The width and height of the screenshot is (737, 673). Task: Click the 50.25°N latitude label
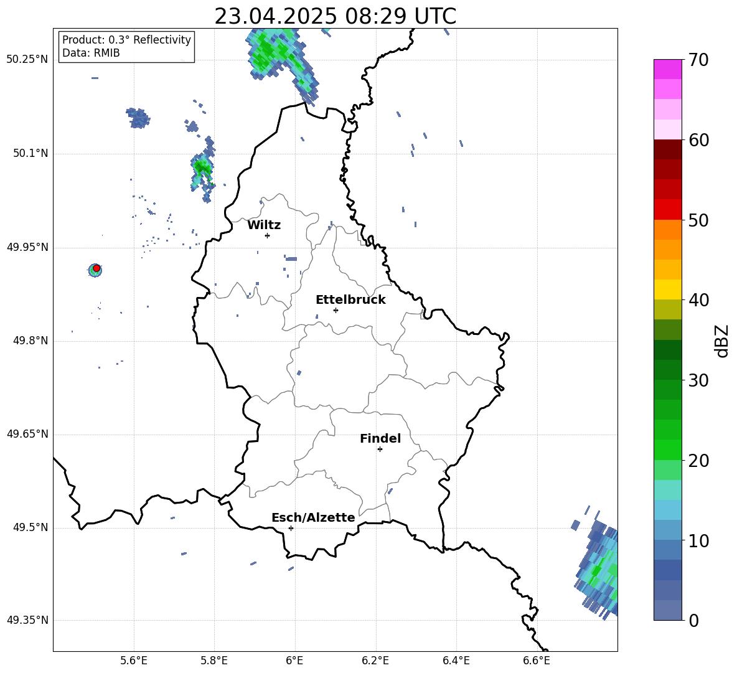click(27, 60)
